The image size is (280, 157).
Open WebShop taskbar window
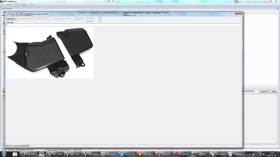coord(218,154)
